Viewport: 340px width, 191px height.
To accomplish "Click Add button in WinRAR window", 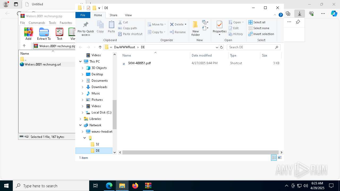I will (x=28, y=34).
